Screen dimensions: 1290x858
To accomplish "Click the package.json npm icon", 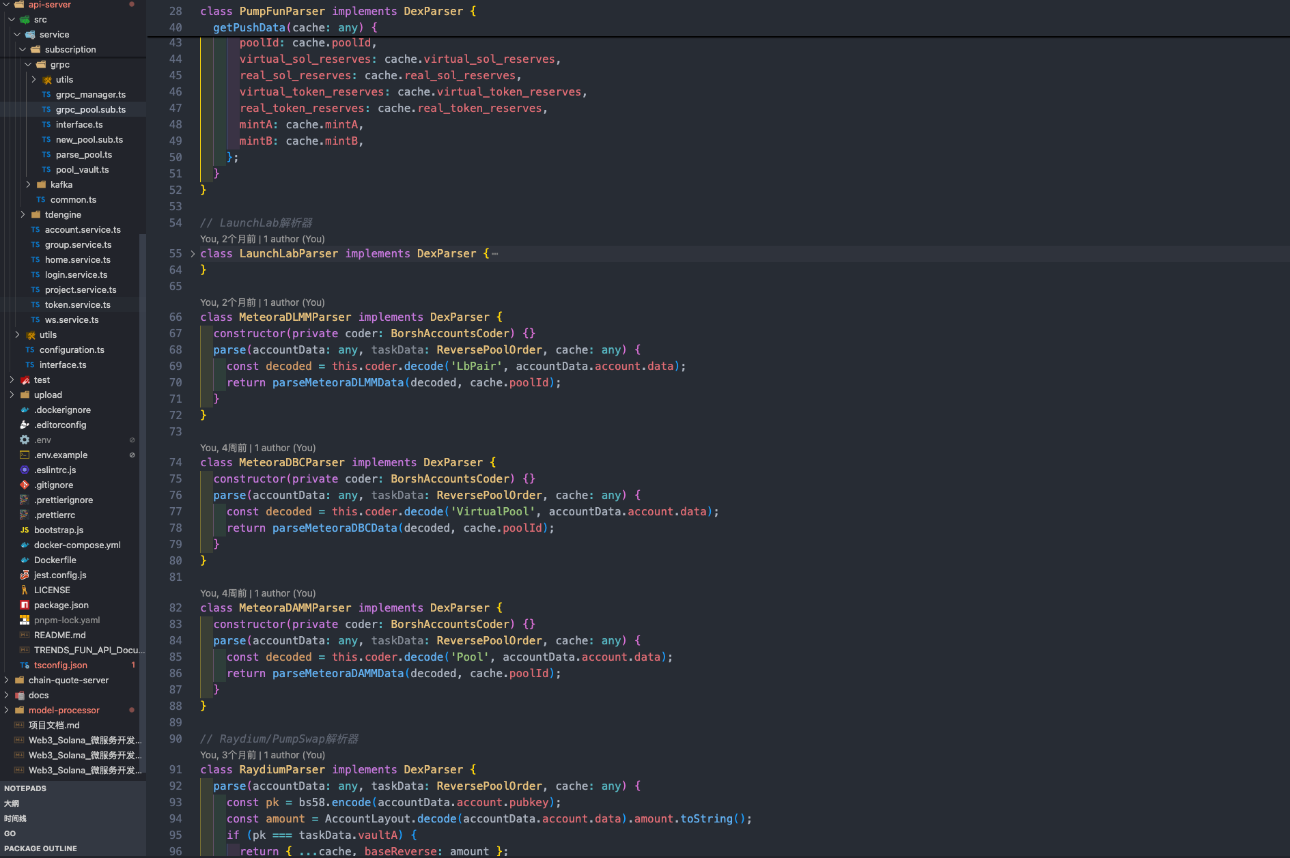I will 25,605.
